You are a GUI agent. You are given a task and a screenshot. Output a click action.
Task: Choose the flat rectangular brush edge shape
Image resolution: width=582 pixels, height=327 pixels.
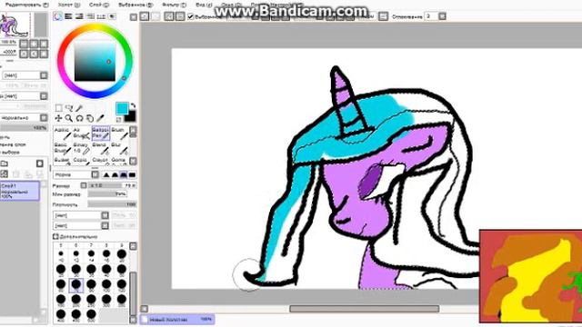[x=132, y=174]
